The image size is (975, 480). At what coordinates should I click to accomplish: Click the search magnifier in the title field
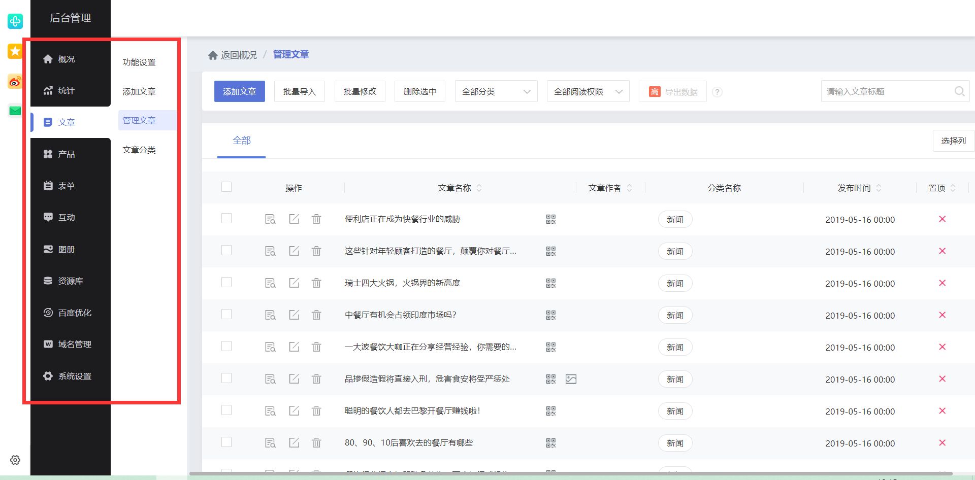click(x=960, y=91)
